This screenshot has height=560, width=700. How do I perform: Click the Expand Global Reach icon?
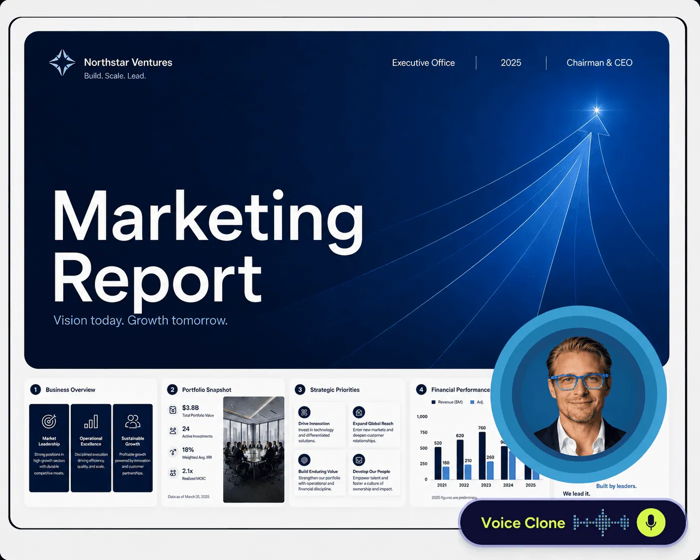click(359, 412)
